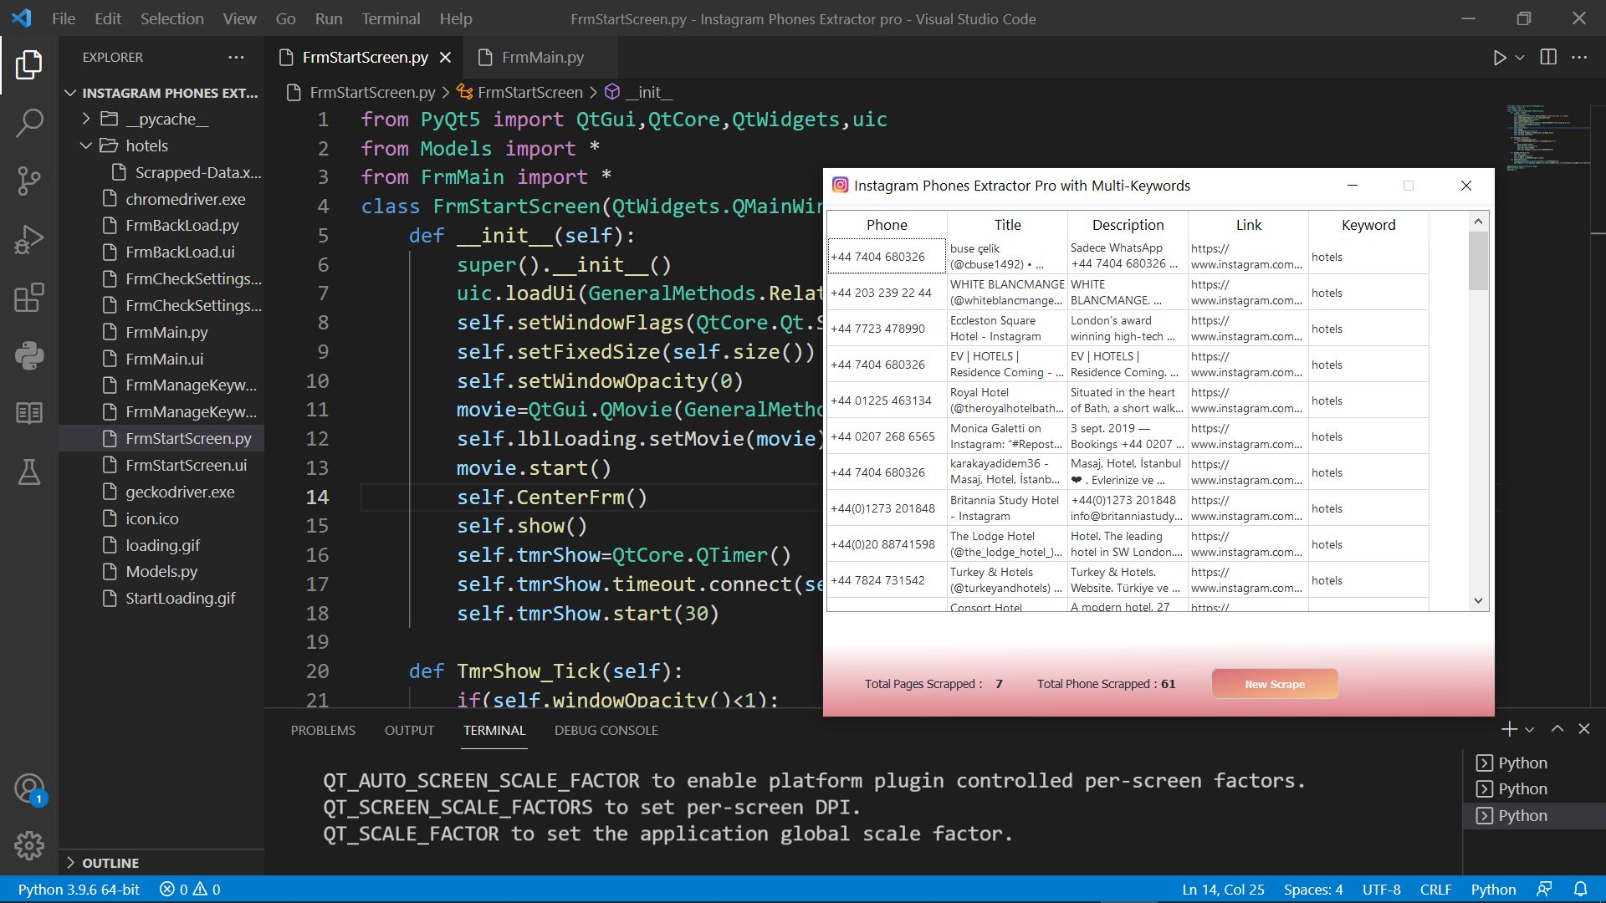Click the __init__ breadcrumb item
This screenshot has height=903, width=1606.
(638, 92)
